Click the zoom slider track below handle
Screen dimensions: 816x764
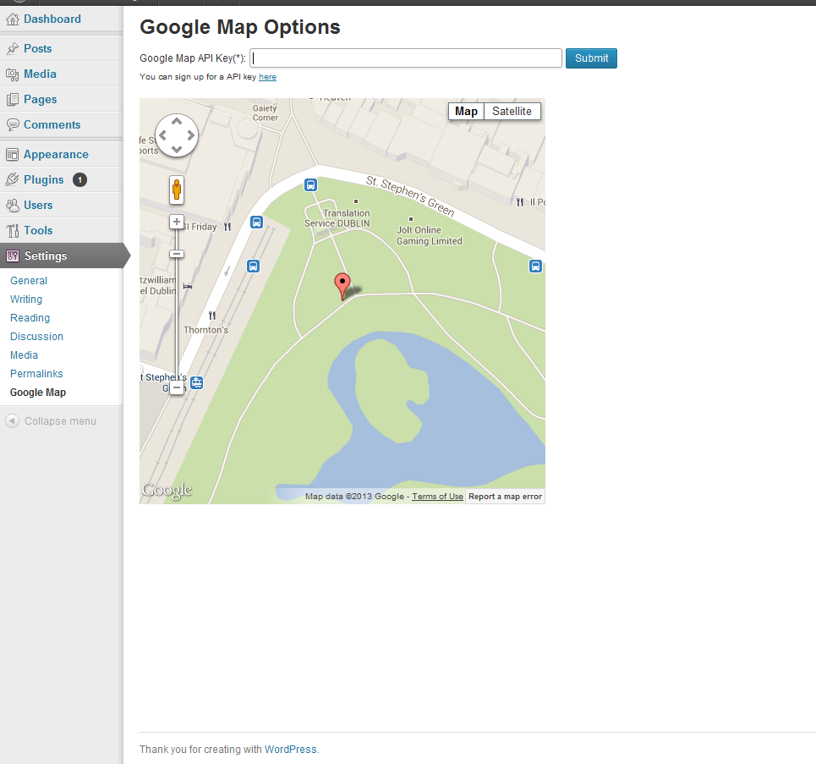[x=177, y=319]
